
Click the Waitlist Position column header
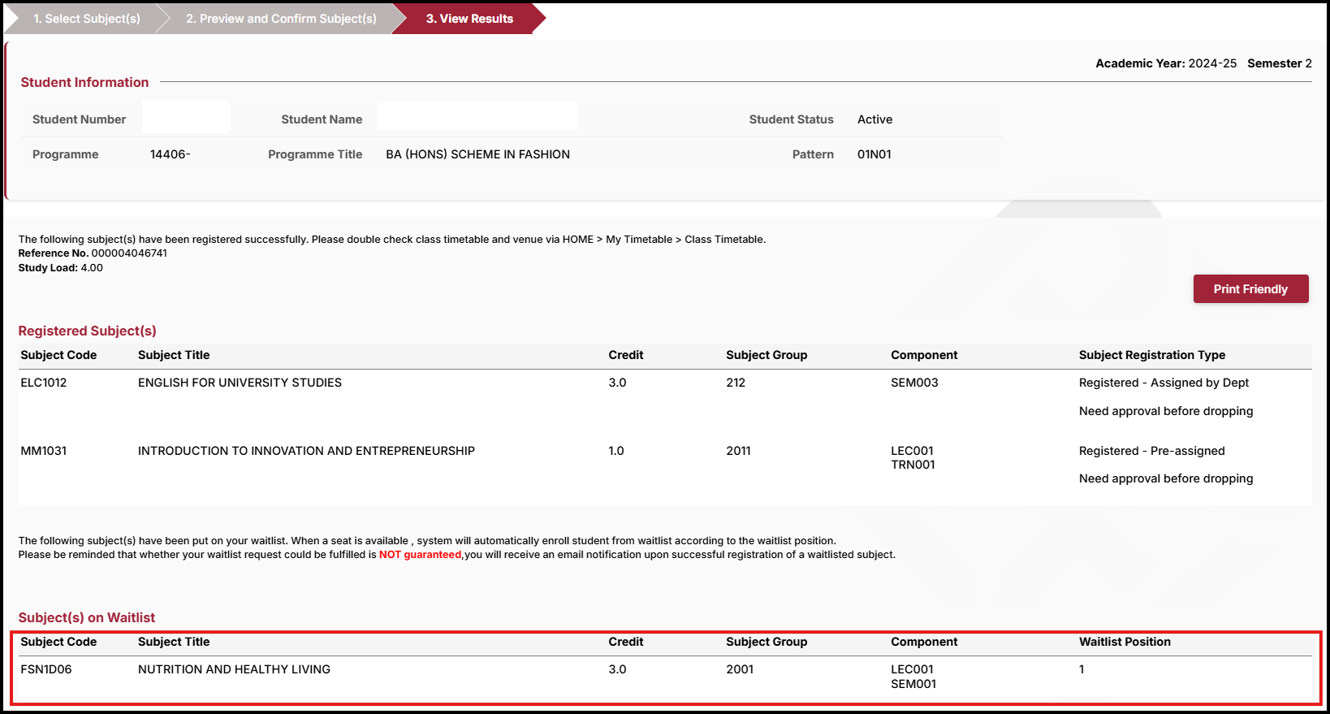tap(1125, 642)
